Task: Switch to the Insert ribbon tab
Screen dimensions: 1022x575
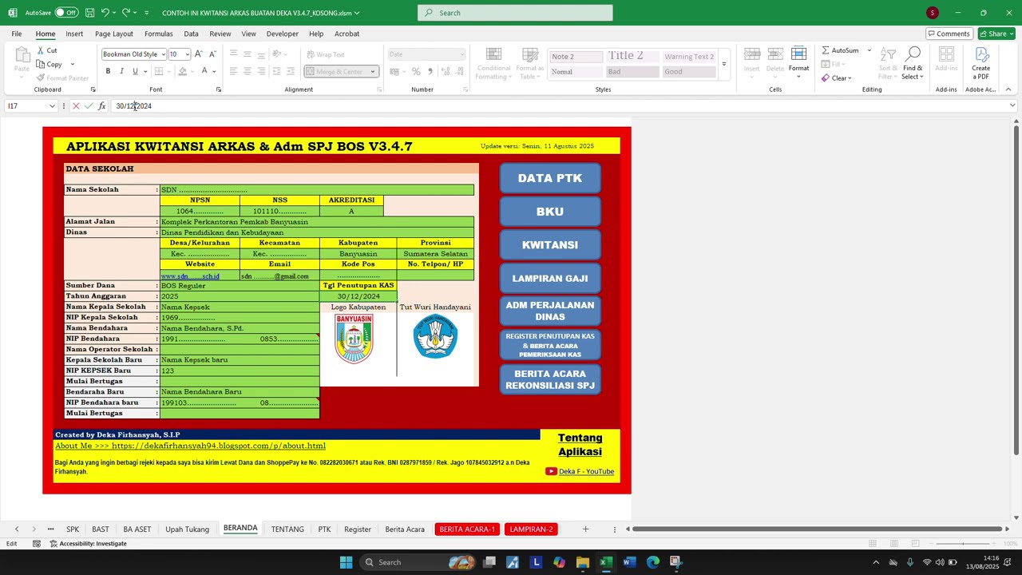Action: (x=74, y=34)
